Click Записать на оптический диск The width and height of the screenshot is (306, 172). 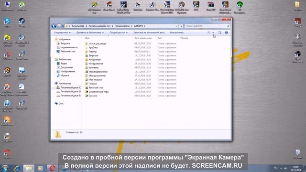(149, 32)
